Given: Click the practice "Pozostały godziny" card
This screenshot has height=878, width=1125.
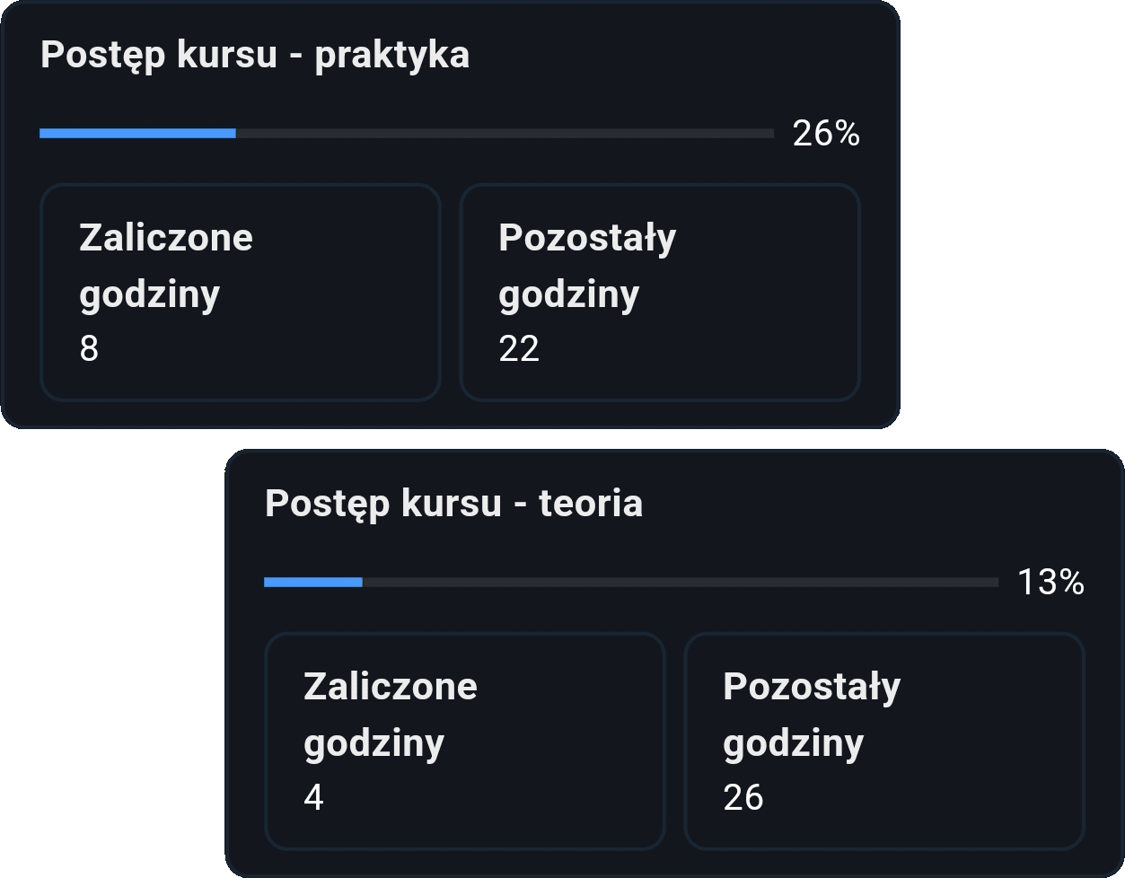Looking at the screenshot, I should coord(660,293).
